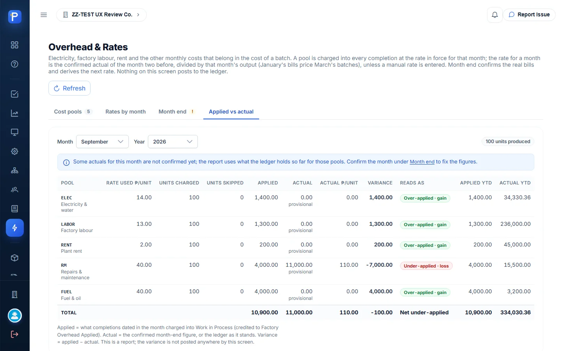Open the settings gear icon in sidebar
The width and height of the screenshot is (562, 351).
14,151
